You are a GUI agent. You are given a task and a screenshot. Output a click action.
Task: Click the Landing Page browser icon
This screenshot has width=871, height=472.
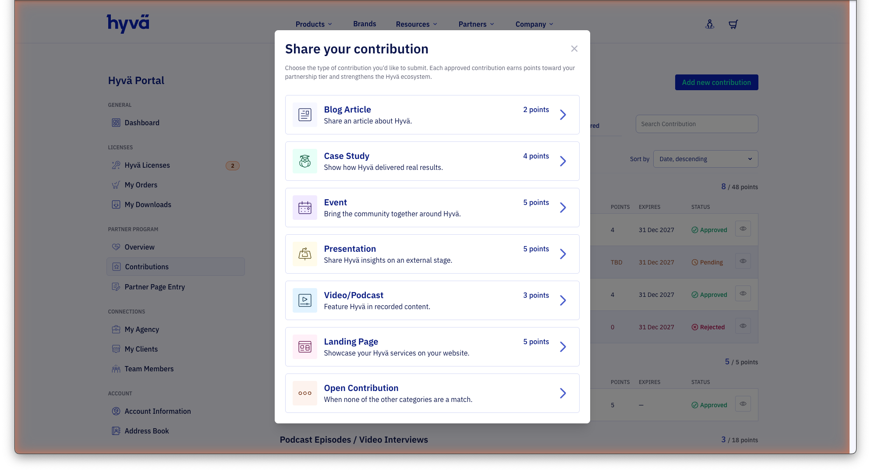point(304,347)
